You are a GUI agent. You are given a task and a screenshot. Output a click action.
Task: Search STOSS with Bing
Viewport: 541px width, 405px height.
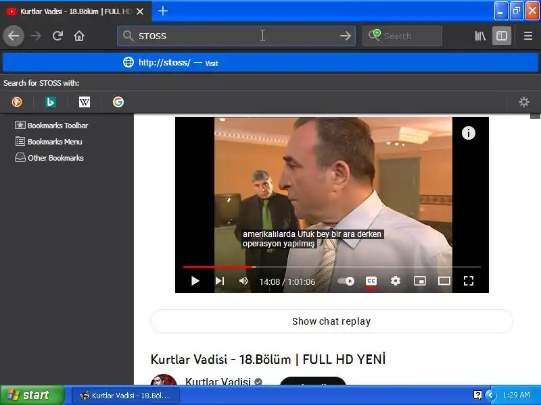pos(50,102)
